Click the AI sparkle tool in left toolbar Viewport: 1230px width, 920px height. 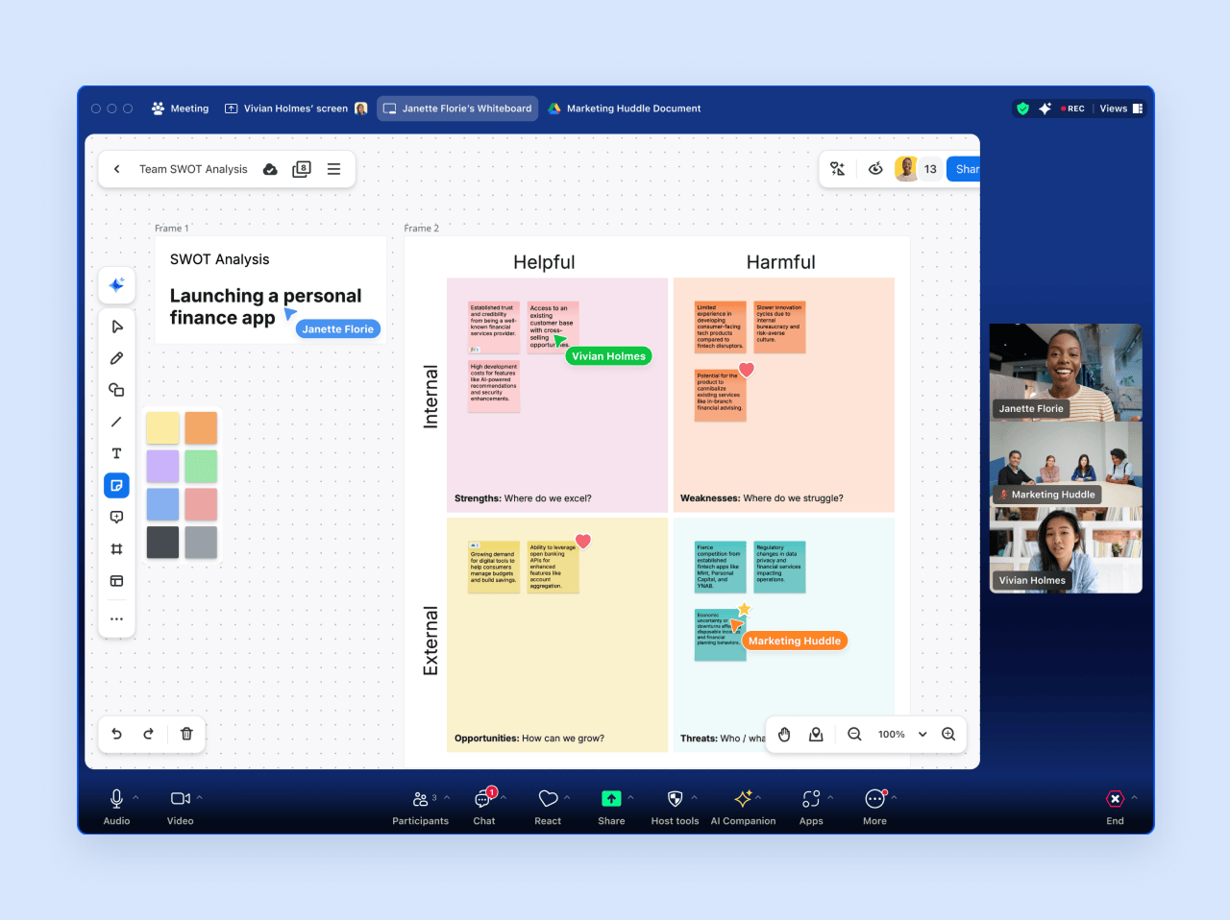click(x=116, y=285)
